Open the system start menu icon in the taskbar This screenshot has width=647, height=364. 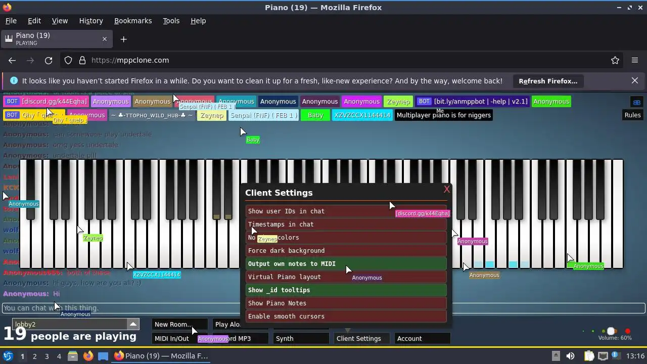pos(8,356)
